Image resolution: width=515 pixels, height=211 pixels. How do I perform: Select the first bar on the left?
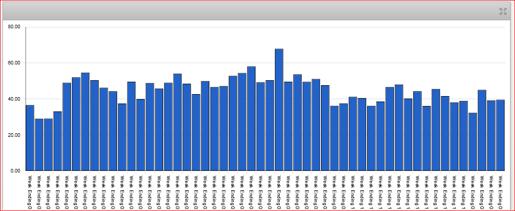(x=30, y=138)
